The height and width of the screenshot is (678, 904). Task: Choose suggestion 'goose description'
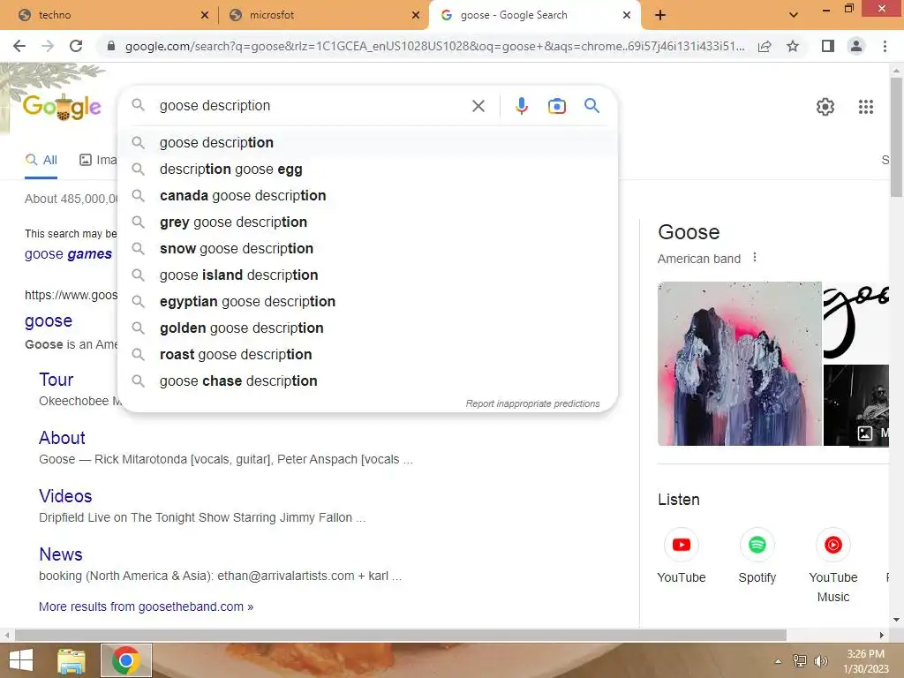tap(367, 142)
